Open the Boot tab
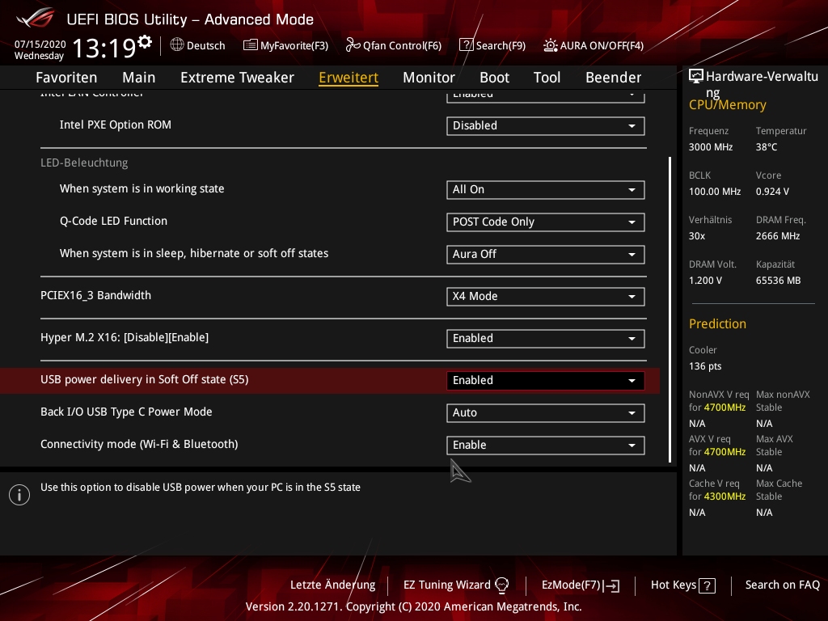Viewport: 828px width, 621px height. tap(494, 78)
